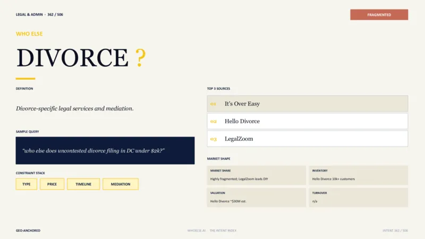Open the Market Share card

[257, 175]
